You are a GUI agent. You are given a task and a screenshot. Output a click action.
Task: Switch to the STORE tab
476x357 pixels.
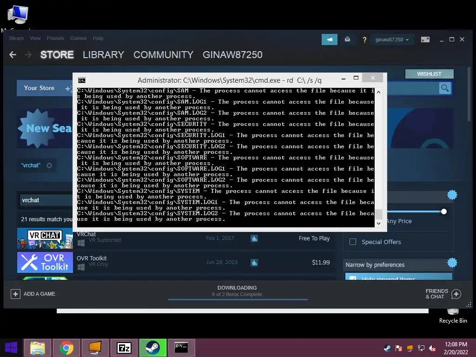[57, 55]
